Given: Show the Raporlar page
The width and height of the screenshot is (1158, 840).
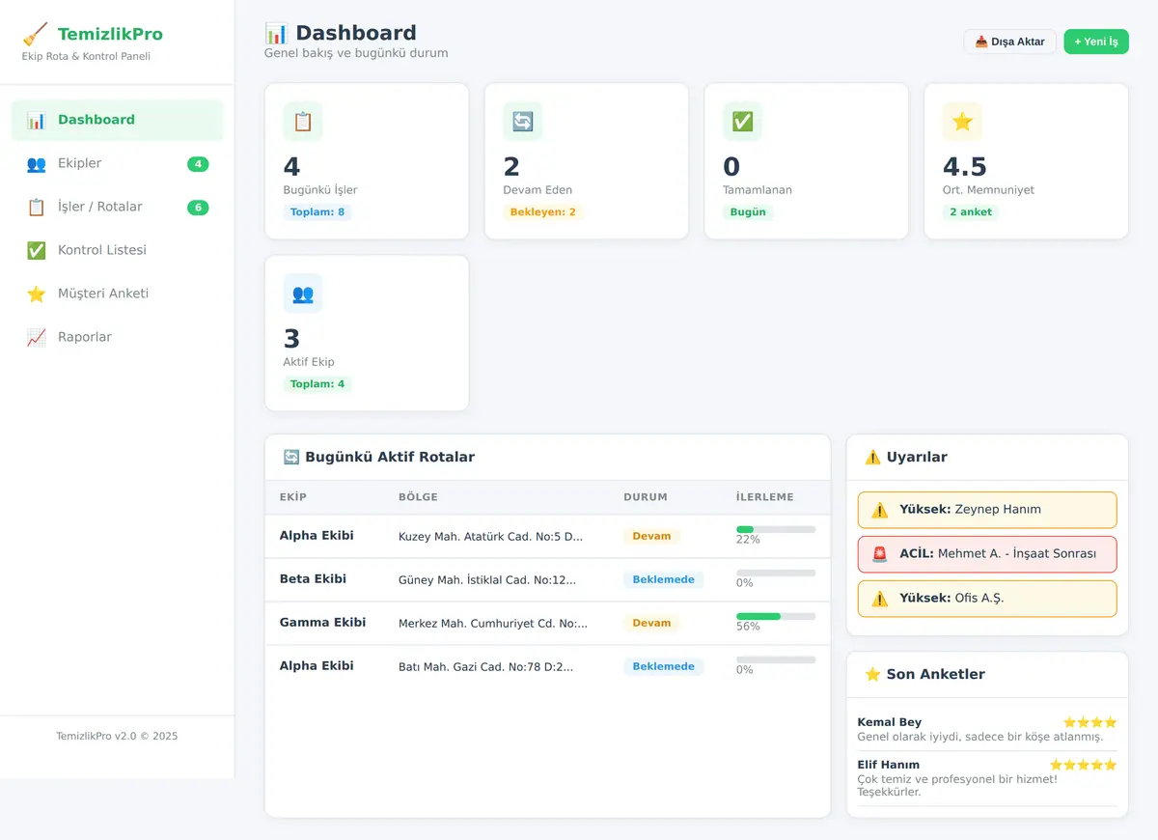Looking at the screenshot, I should click(x=118, y=338).
